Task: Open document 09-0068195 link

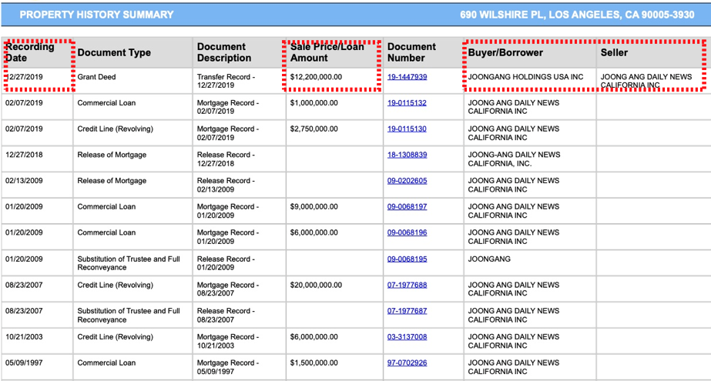Action: pos(407,259)
